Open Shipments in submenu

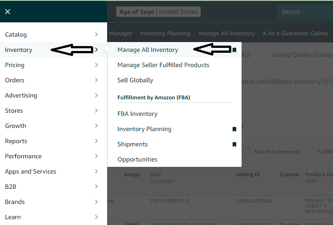(x=133, y=144)
